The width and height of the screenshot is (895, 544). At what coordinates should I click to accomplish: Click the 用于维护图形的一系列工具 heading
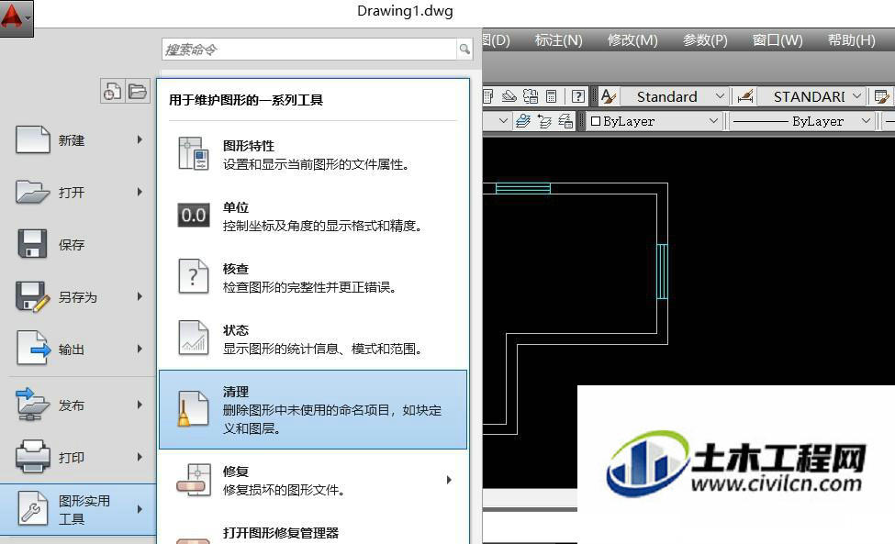tap(246, 100)
